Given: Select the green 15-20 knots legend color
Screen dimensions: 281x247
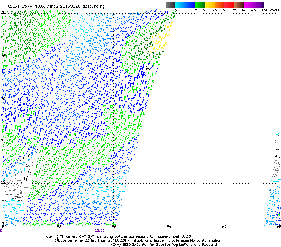Looking at the screenshot, I should pos(200,5).
